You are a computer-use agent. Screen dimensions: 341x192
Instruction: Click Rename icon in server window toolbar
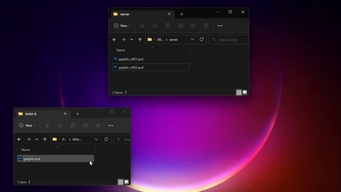point(181,26)
